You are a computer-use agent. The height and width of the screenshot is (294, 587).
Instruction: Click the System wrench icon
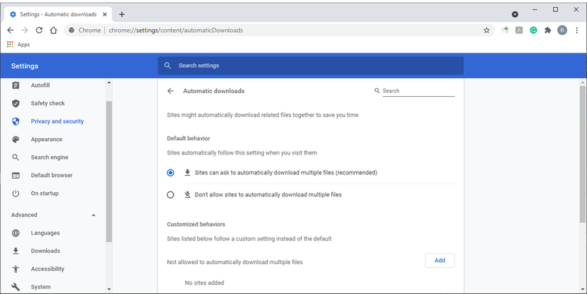(x=16, y=287)
